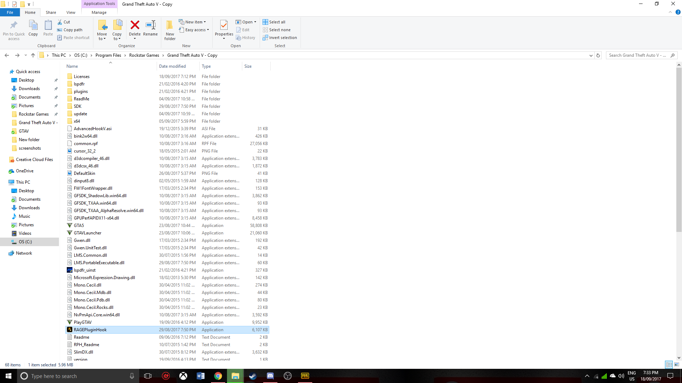Open Google Chrome from taskbar
This screenshot has height=383, width=682.
coord(218,376)
